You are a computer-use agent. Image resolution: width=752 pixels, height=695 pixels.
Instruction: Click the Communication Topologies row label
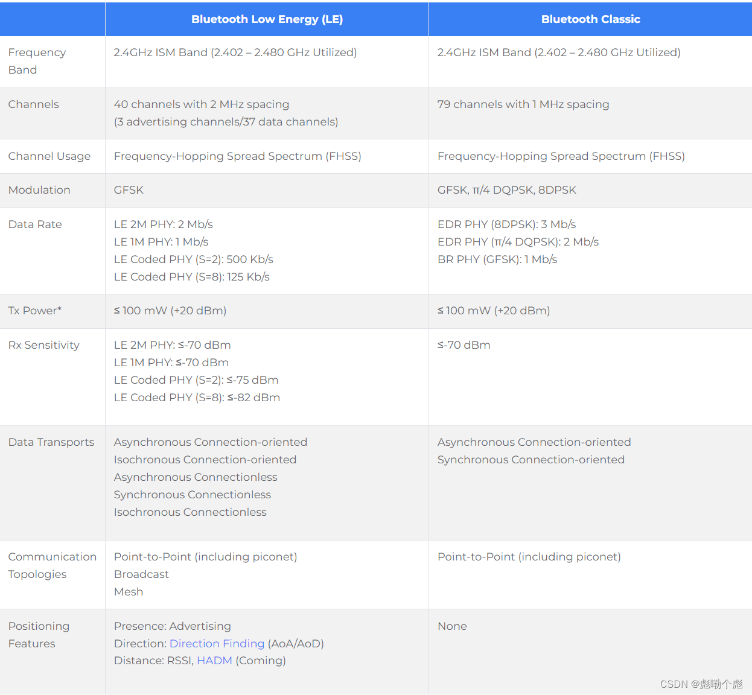point(53,565)
